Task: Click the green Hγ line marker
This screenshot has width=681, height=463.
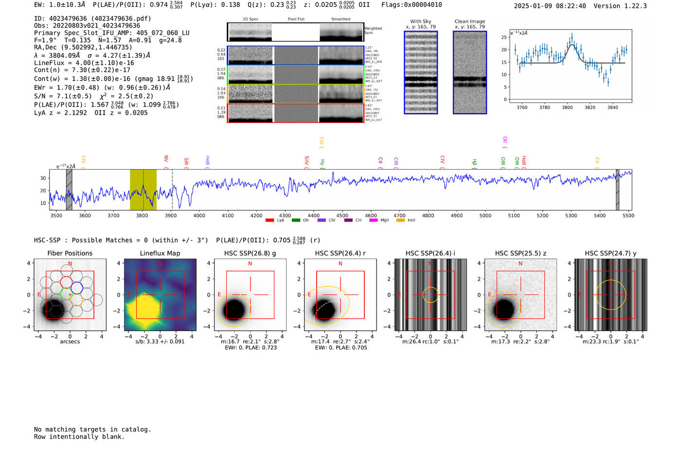Action: tap(322, 164)
